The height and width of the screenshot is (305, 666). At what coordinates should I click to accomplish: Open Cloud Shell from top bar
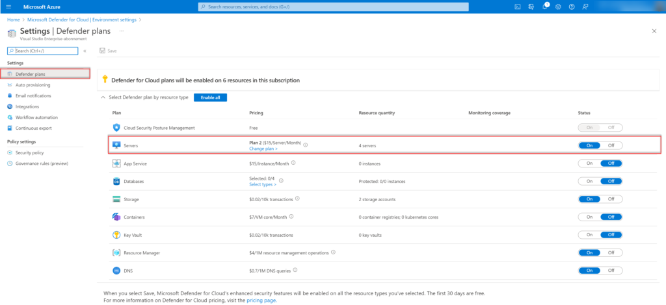coord(517,6)
